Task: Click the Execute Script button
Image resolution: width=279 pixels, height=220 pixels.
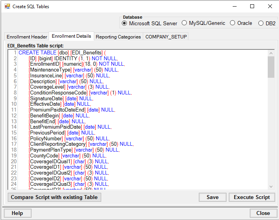Action: tap(252, 197)
